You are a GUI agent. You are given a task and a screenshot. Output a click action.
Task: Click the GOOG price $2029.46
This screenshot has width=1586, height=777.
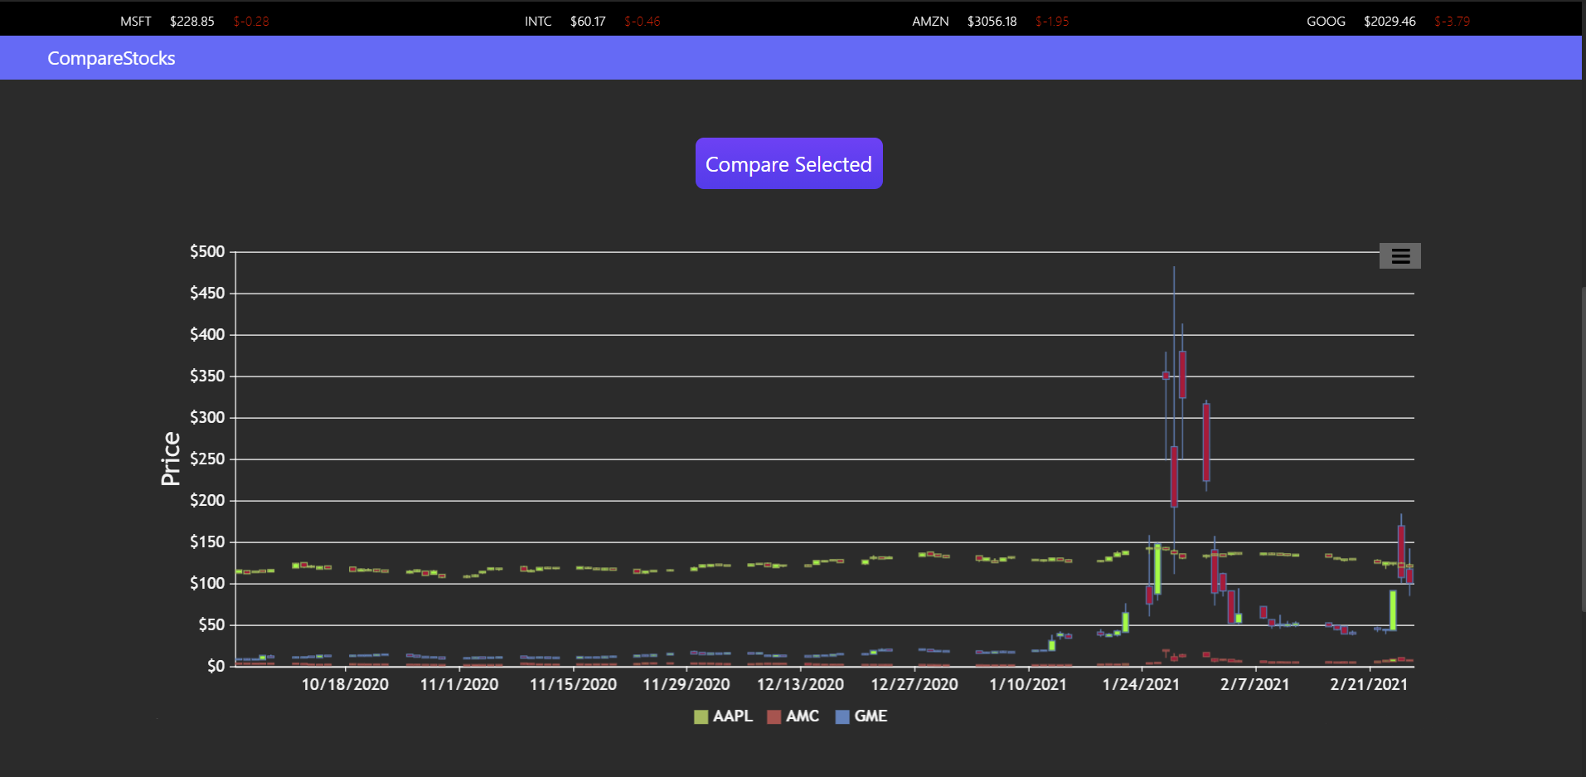pos(1390,22)
